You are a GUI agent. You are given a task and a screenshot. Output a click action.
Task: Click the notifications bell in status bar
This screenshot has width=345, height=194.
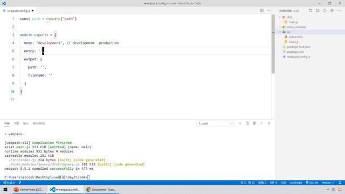click(340, 183)
